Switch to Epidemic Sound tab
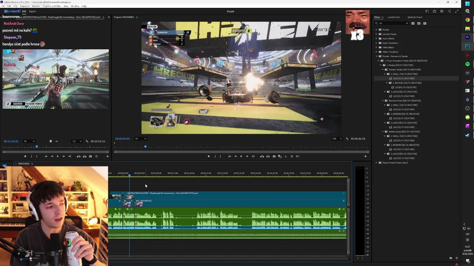The height and width of the screenshot is (266, 474). point(415,17)
